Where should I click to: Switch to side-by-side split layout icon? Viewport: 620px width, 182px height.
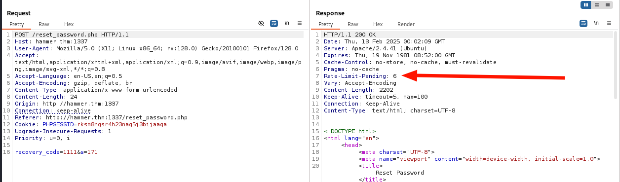(586, 5)
